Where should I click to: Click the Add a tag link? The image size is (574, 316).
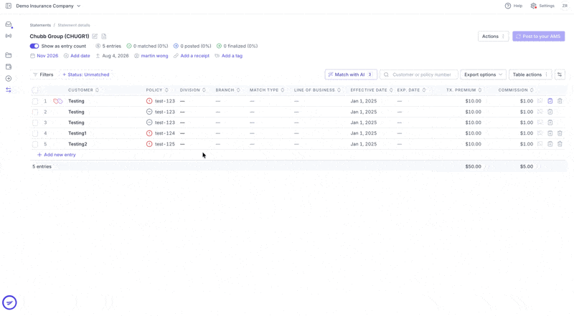pyautogui.click(x=228, y=56)
